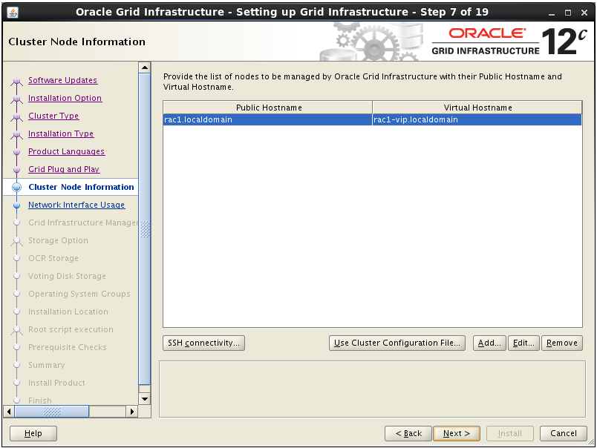Proceed with the Next button
This screenshot has height=448, width=597.
point(457,434)
